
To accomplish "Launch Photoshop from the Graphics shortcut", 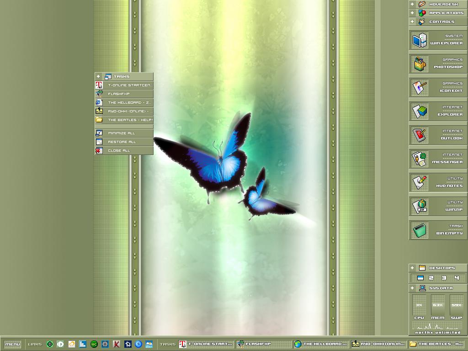I will click(x=437, y=64).
